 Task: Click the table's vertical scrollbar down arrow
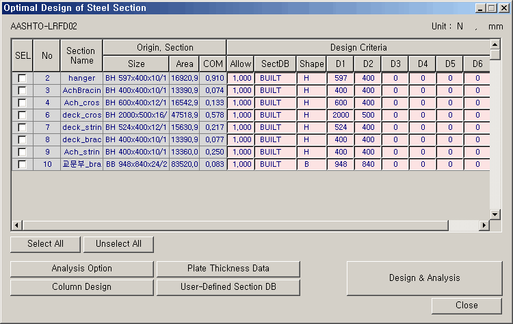495,215
